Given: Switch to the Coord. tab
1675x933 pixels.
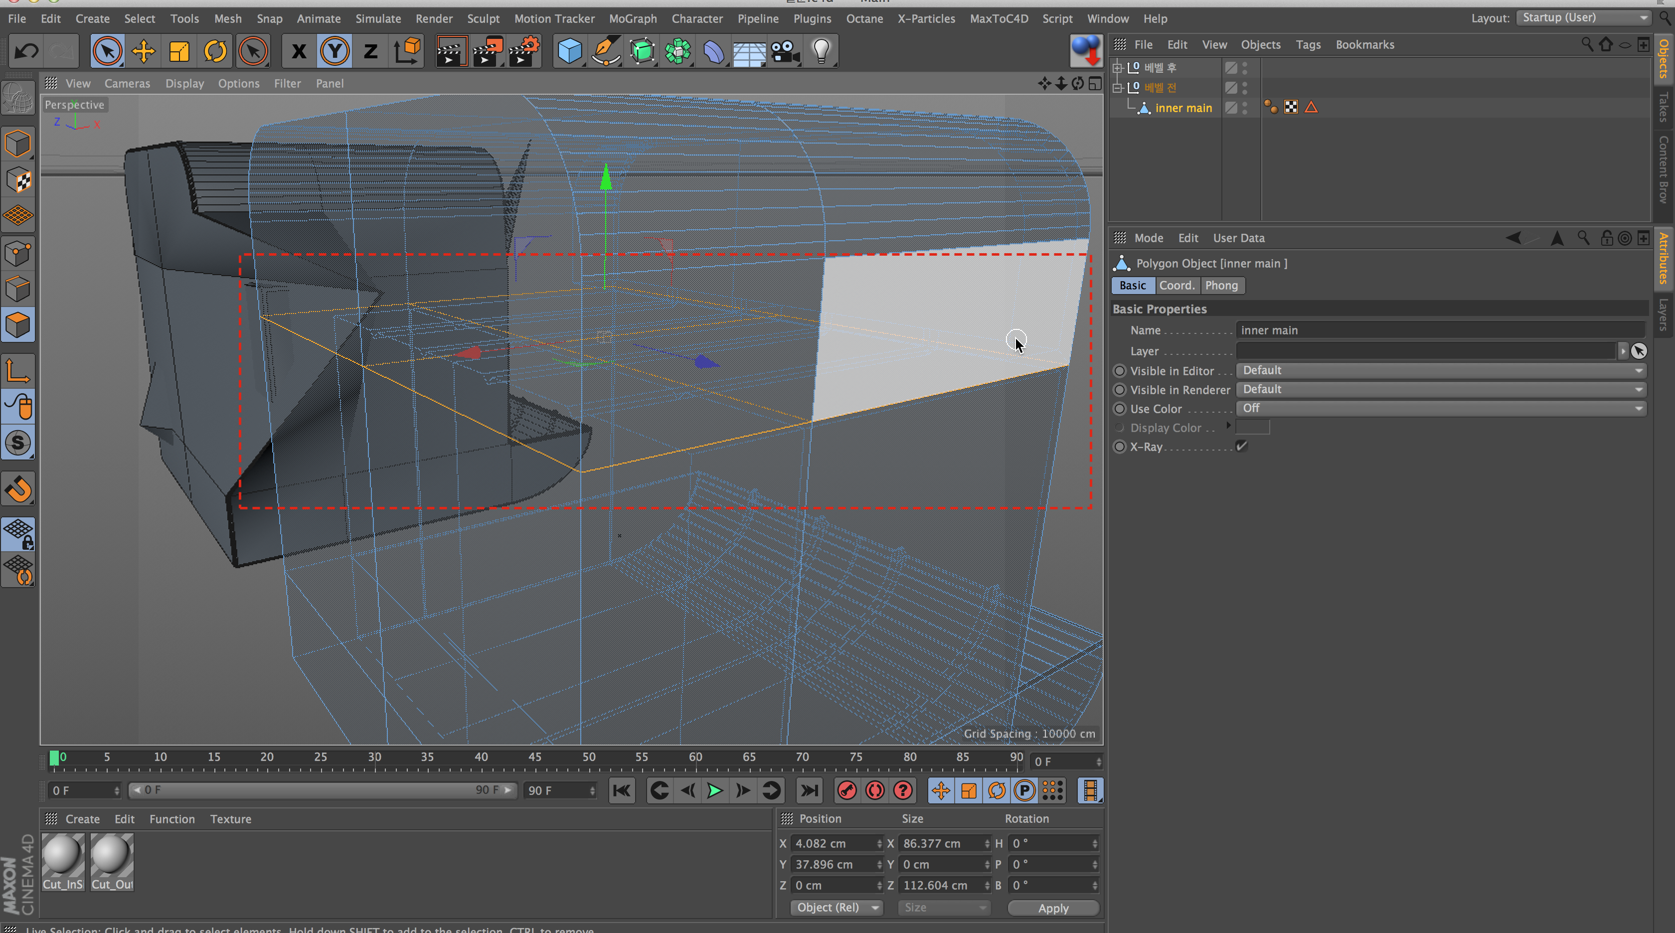Looking at the screenshot, I should coord(1177,286).
